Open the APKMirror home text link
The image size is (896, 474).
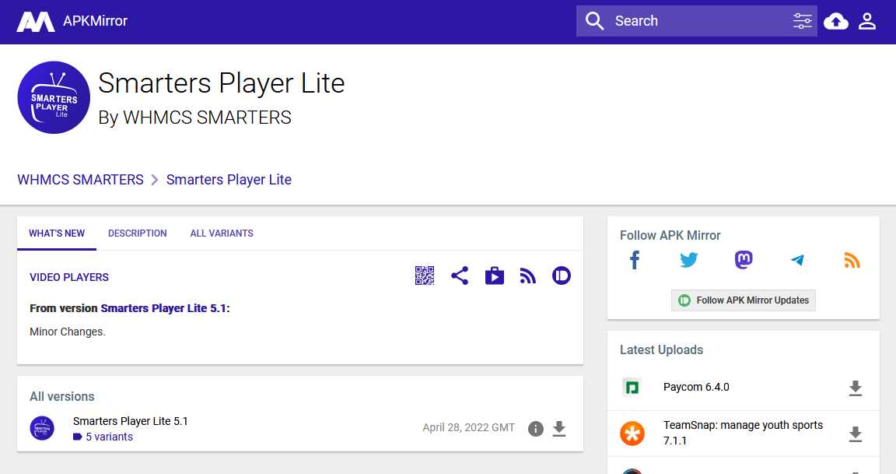(x=95, y=21)
